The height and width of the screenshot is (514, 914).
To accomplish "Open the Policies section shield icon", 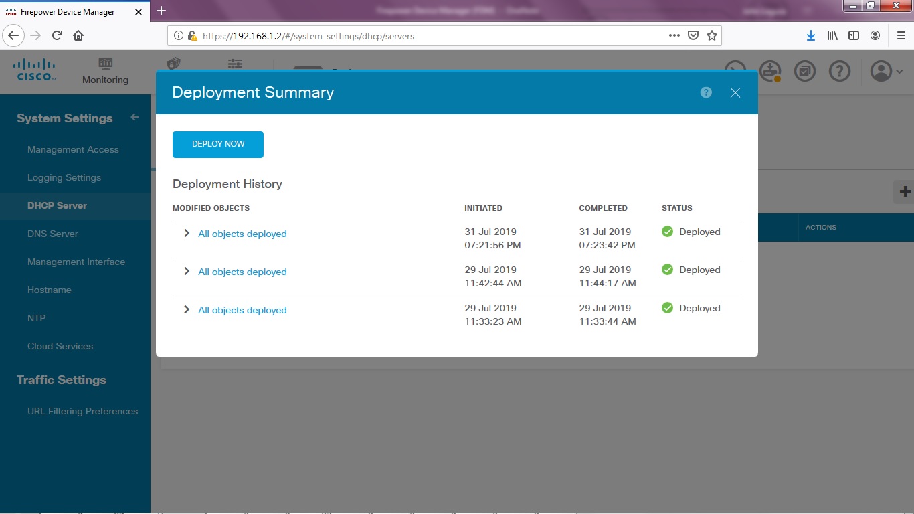I will [x=173, y=64].
